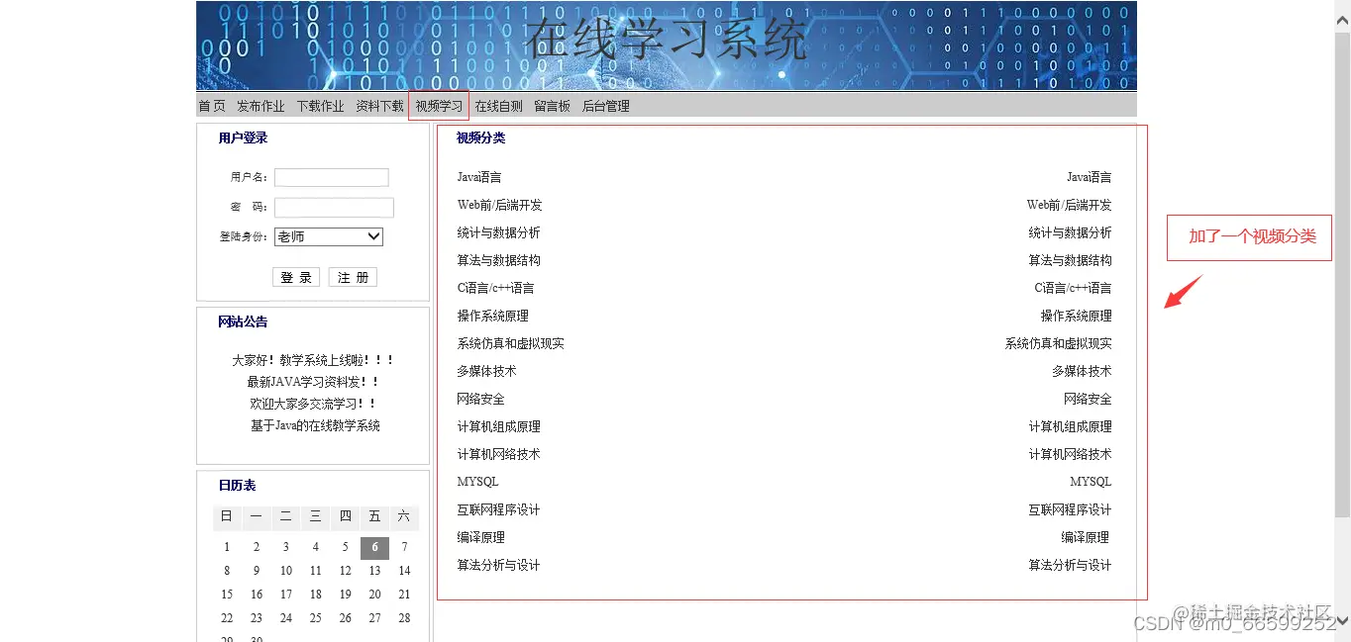The width and height of the screenshot is (1351, 642).
Task: Open the 编译原理 video category
Action: pos(479,537)
